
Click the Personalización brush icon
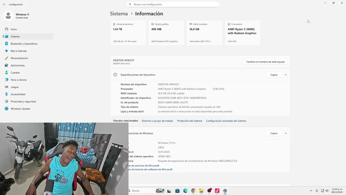click(6, 58)
